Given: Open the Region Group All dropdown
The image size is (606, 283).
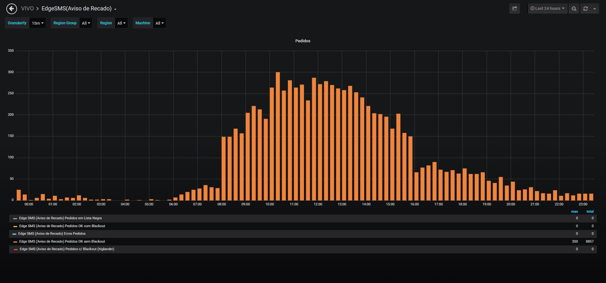Looking at the screenshot, I should tap(86, 23).
